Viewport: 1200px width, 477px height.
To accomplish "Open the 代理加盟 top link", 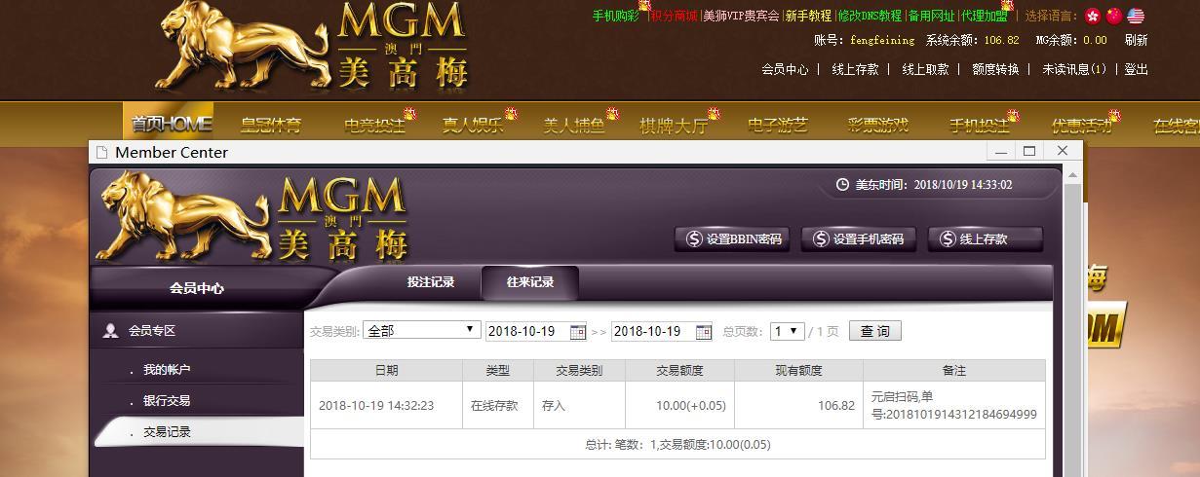I will coord(984,16).
